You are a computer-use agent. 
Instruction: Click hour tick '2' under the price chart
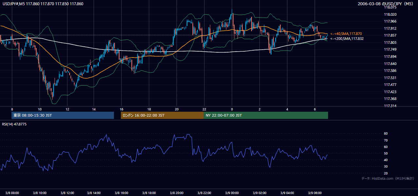(x=259, y=109)
